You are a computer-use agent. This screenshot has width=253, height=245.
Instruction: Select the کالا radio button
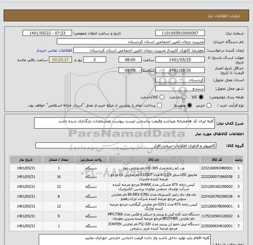pyautogui.click(x=201, y=97)
